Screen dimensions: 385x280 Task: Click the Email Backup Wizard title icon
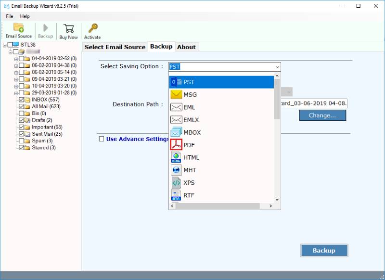[6, 6]
